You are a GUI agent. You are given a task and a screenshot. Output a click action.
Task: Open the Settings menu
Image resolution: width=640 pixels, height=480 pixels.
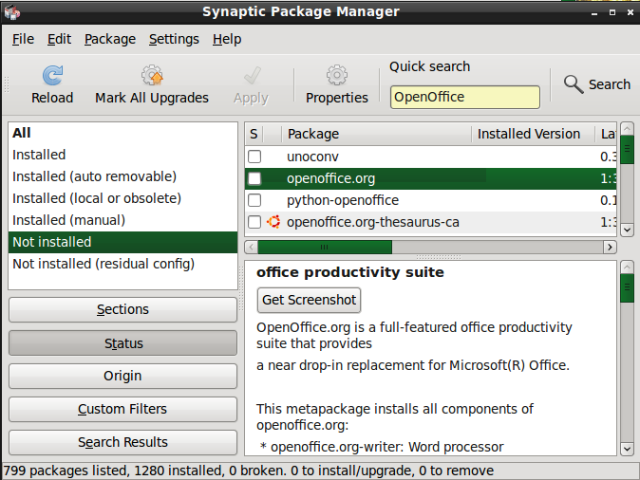pyautogui.click(x=174, y=39)
